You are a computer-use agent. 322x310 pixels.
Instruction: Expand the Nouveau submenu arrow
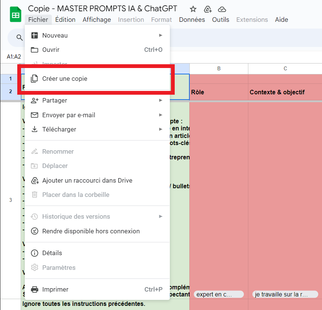tap(161, 35)
